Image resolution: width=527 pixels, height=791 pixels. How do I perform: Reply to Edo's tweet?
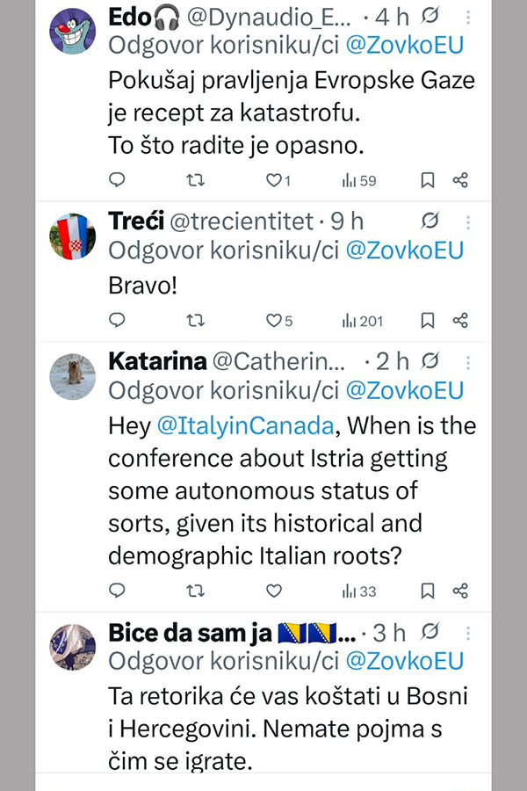click(117, 180)
